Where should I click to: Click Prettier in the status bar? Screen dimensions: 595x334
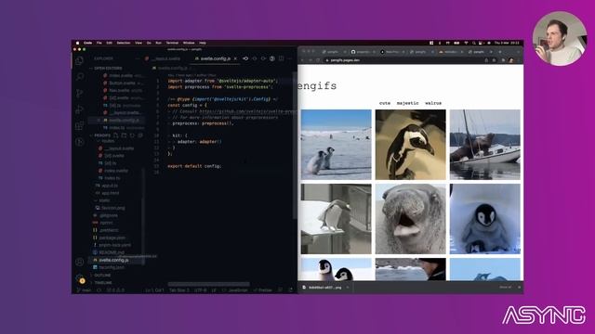click(262, 290)
